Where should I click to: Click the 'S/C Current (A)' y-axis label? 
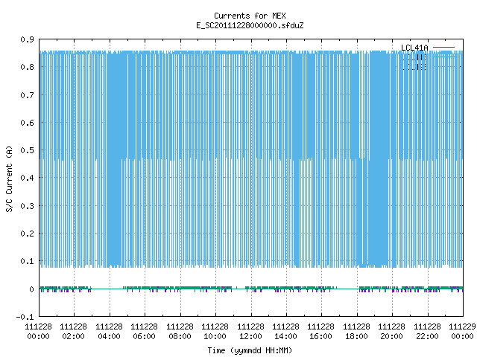(x=9, y=178)
